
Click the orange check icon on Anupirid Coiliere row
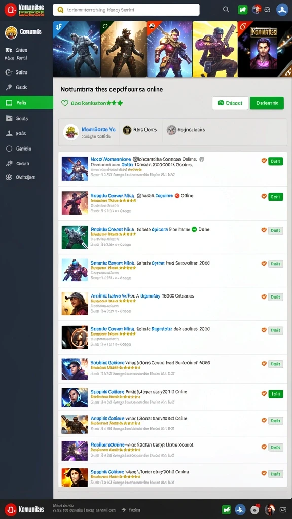click(x=264, y=420)
